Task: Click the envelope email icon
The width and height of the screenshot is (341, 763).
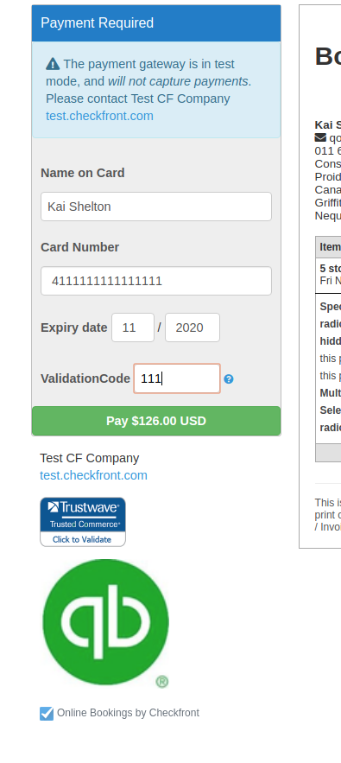Action: [x=320, y=137]
